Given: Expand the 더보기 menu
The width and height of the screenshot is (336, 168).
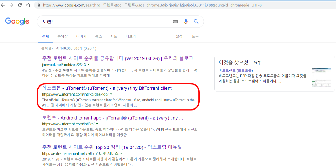Looking at the screenshot, I should pyautogui.click(x=131, y=36).
